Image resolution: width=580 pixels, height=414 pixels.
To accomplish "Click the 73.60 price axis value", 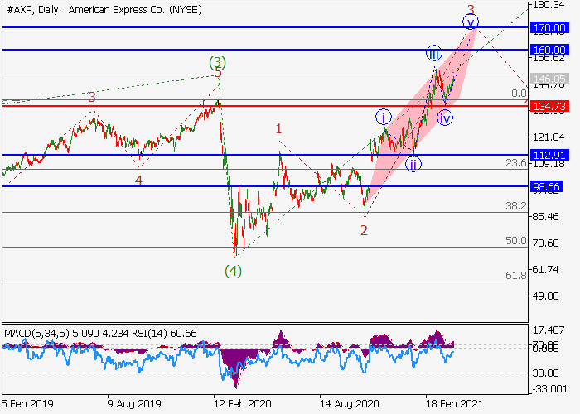I will pos(545,243).
